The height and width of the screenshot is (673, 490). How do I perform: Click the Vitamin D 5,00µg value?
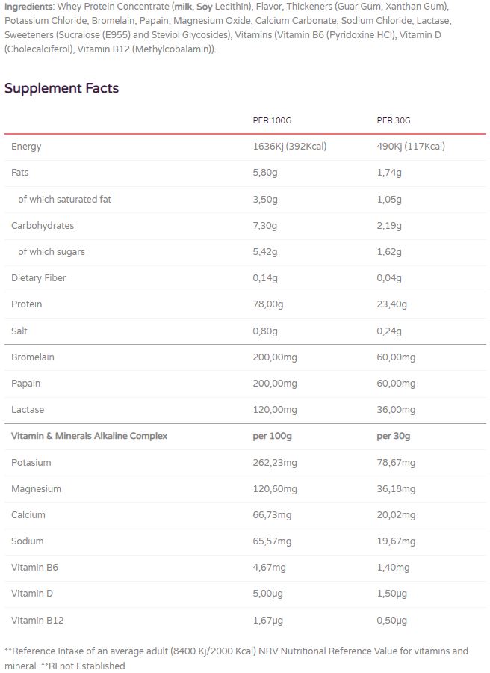pyautogui.click(x=267, y=594)
